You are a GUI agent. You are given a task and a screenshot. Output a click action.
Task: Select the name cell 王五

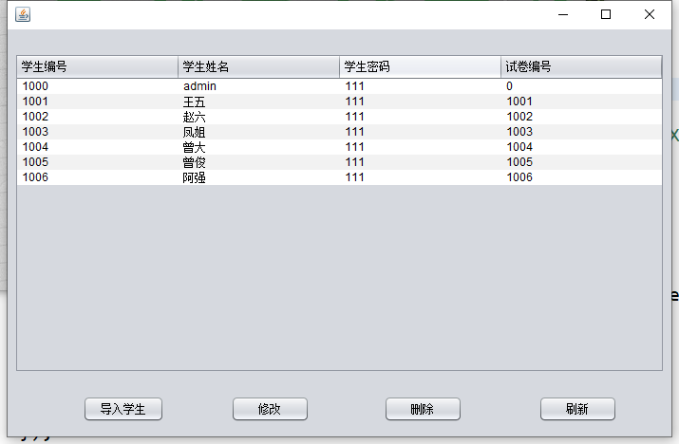point(258,102)
